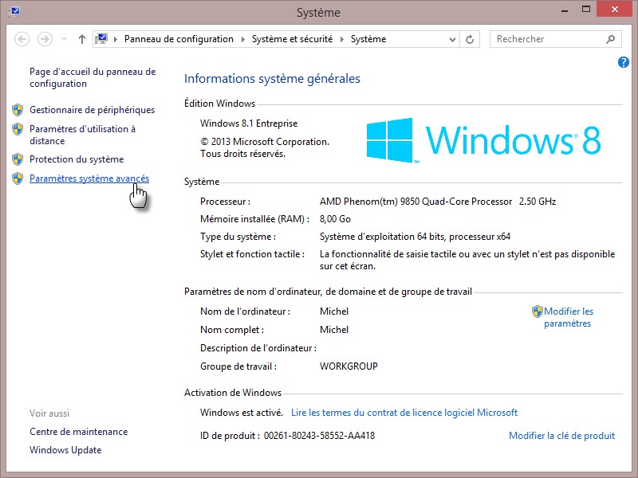The width and height of the screenshot is (638, 478).
Task: Open the recent locations dropdown arrow
Action: click(x=64, y=39)
